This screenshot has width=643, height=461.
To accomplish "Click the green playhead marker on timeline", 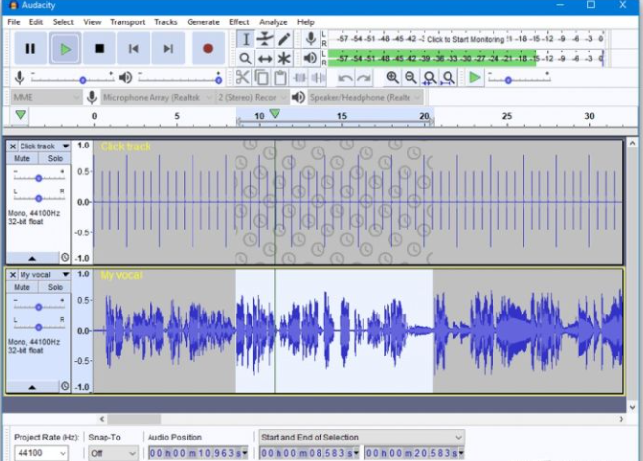I will pos(275,113).
